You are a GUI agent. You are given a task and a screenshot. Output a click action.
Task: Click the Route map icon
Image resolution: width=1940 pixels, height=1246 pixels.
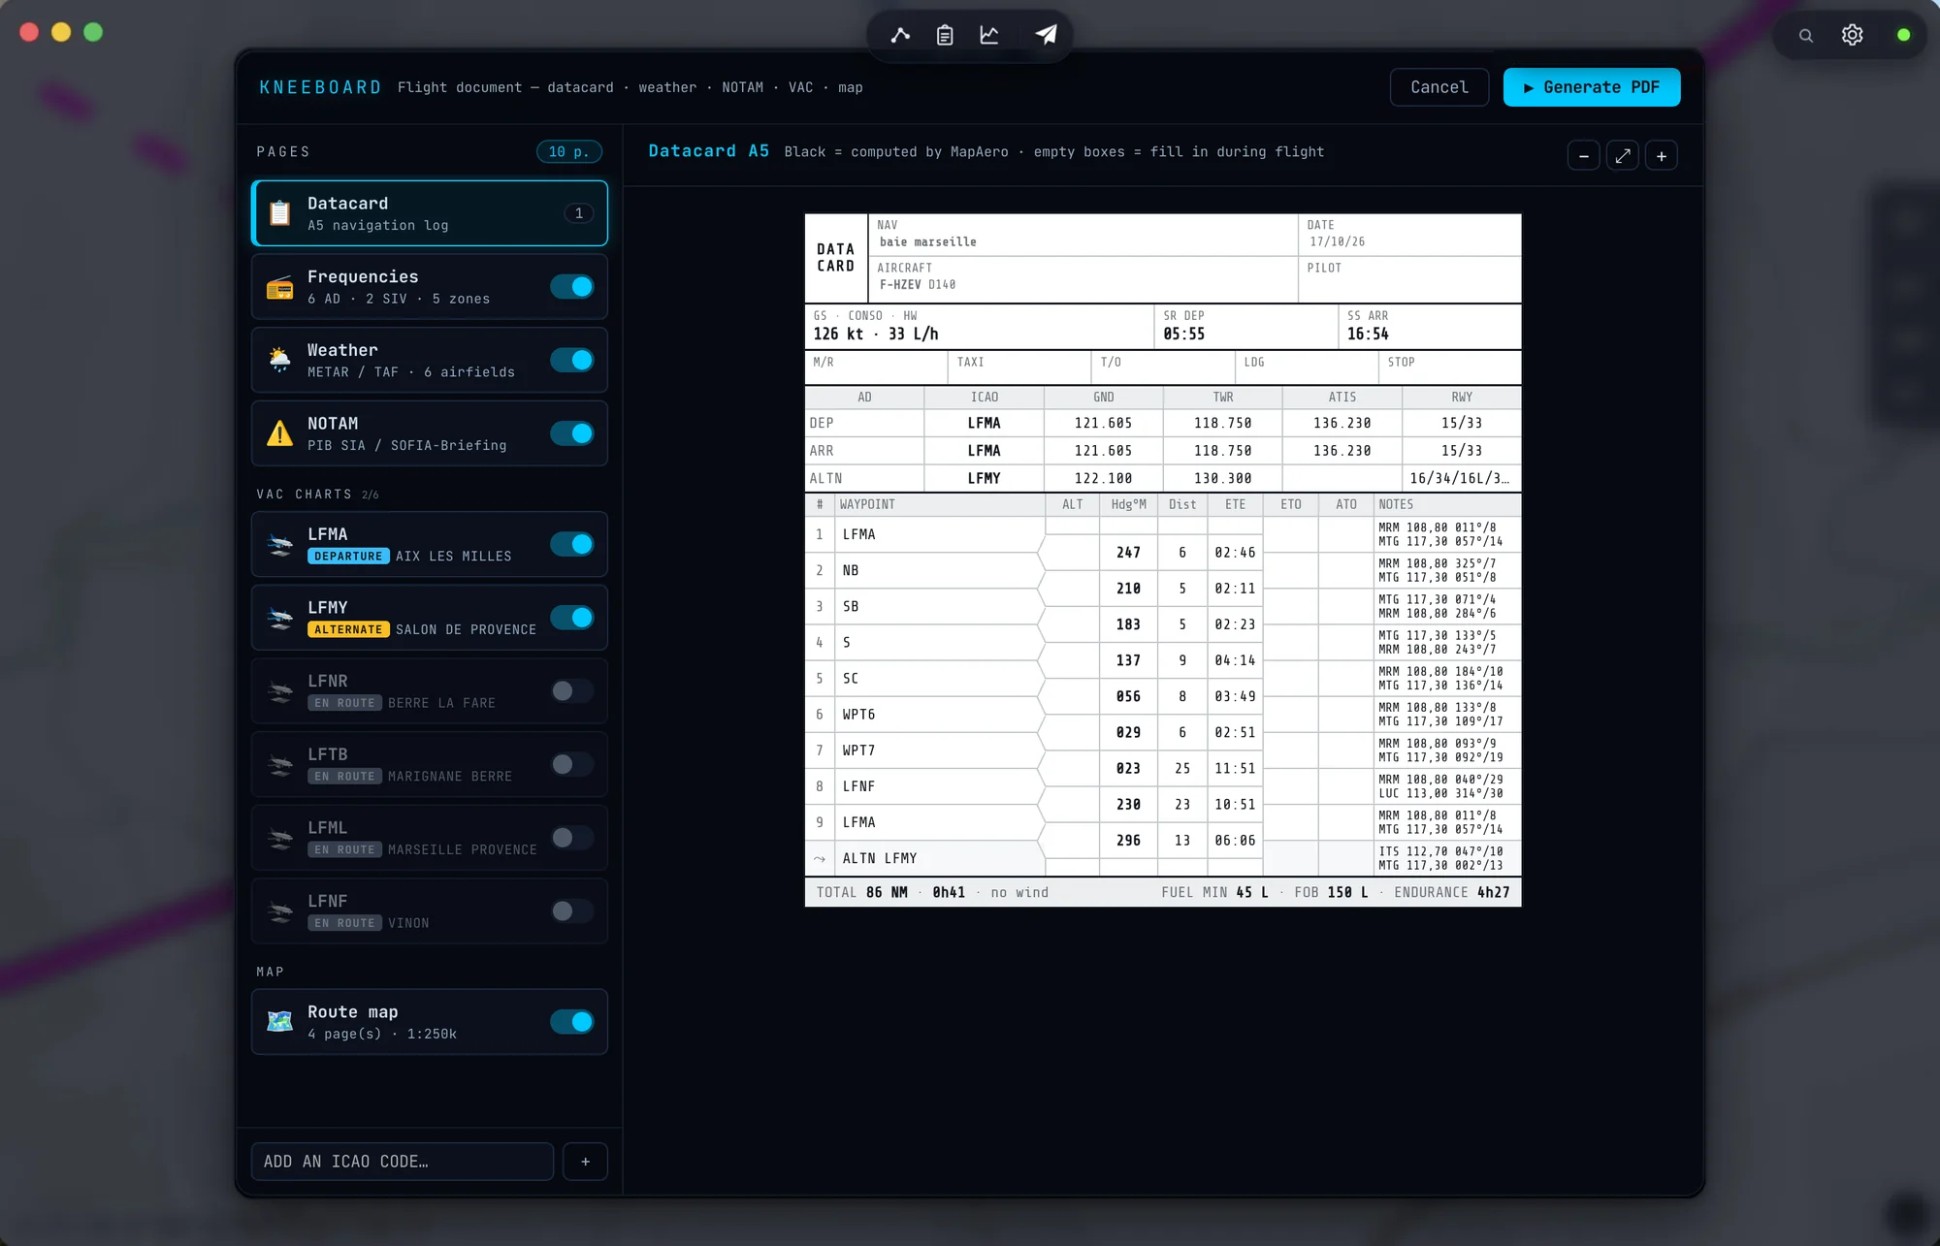tap(279, 1021)
